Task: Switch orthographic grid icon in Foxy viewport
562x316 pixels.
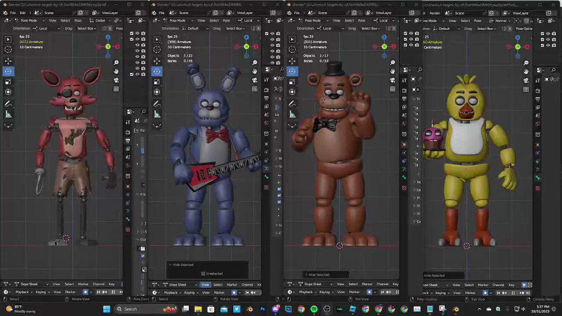Action: [x=116, y=89]
